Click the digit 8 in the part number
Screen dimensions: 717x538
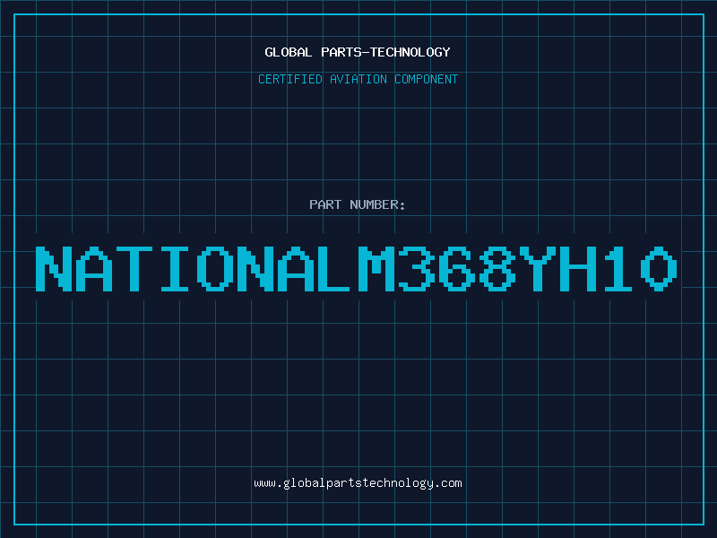point(497,269)
